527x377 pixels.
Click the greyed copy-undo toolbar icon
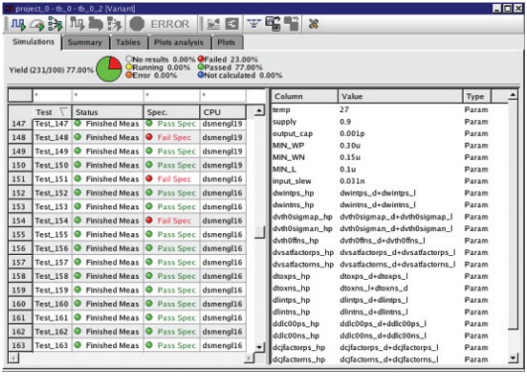click(291, 24)
